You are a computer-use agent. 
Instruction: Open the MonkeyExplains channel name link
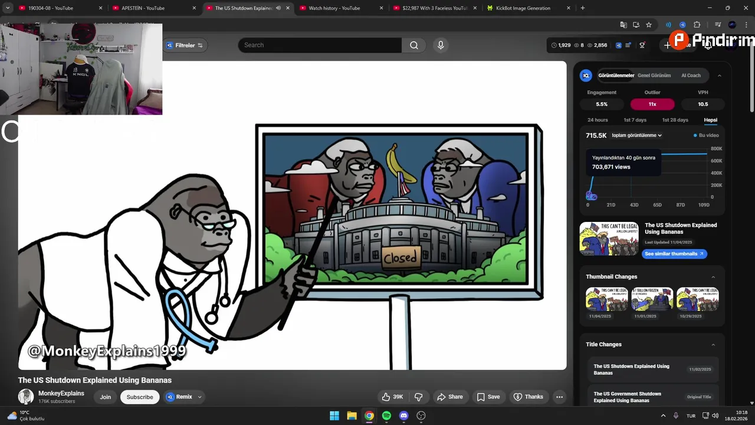tap(61, 393)
